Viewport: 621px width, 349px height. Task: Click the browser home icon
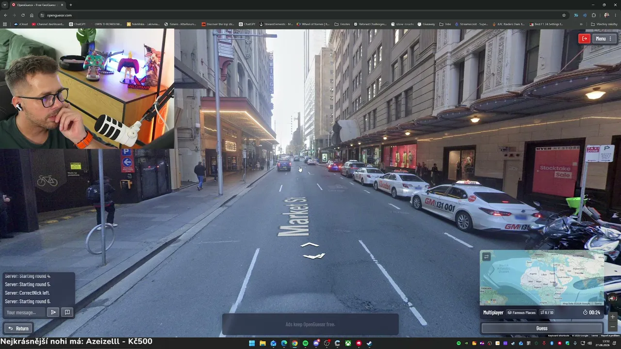pyautogui.click(x=32, y=15)
